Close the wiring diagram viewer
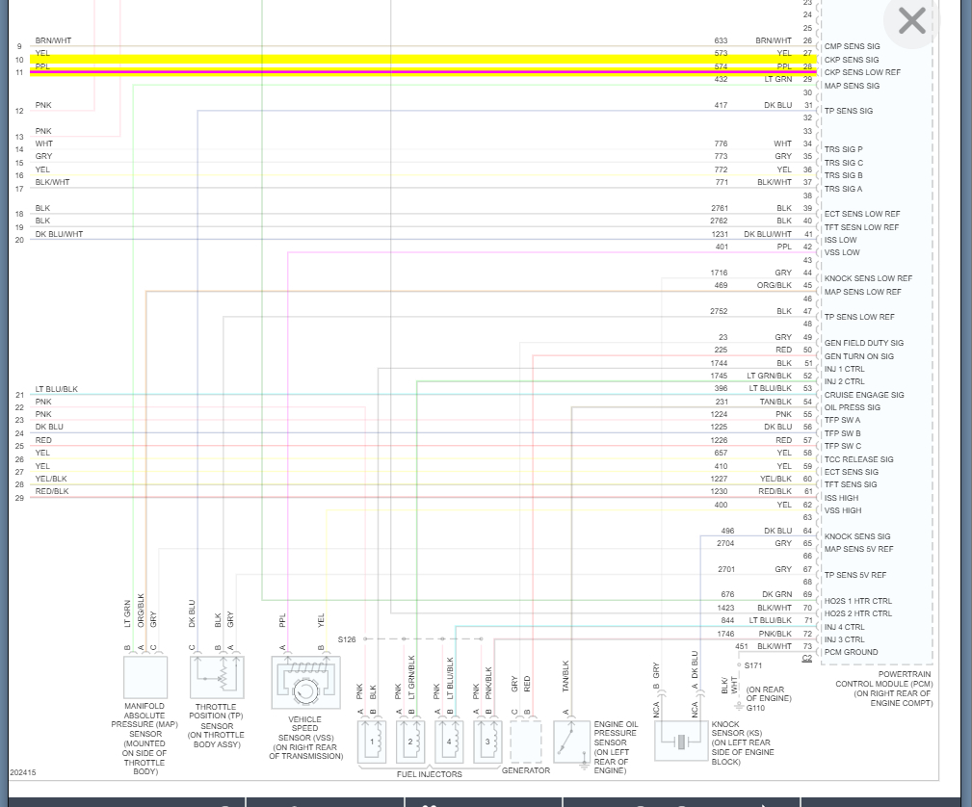Image resolution: width=972 pixels, height=807 pixels. 911,21
